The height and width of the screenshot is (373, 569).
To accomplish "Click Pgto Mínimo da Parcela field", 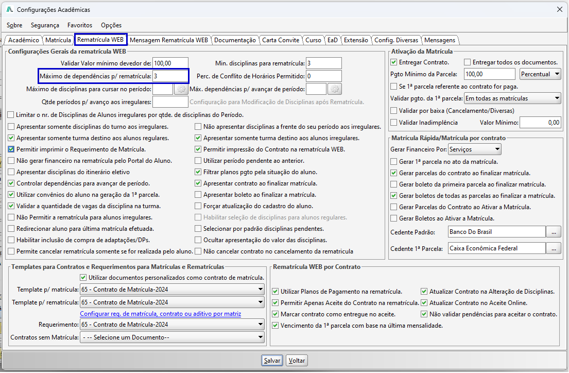I will 490,74.
